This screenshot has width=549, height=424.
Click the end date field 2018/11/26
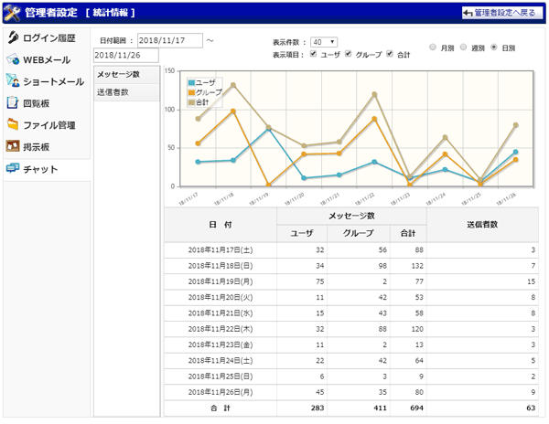126,55
